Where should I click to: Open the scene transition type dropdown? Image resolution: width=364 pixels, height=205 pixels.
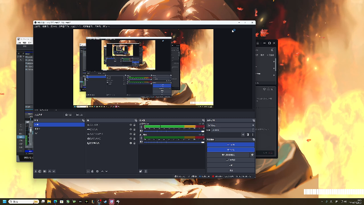point(231,125)
